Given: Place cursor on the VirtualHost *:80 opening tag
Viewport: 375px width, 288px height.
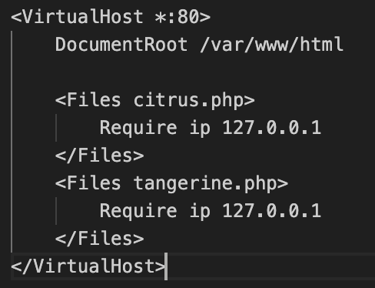Looking at the screenshot, I should (x=111, y=17).
